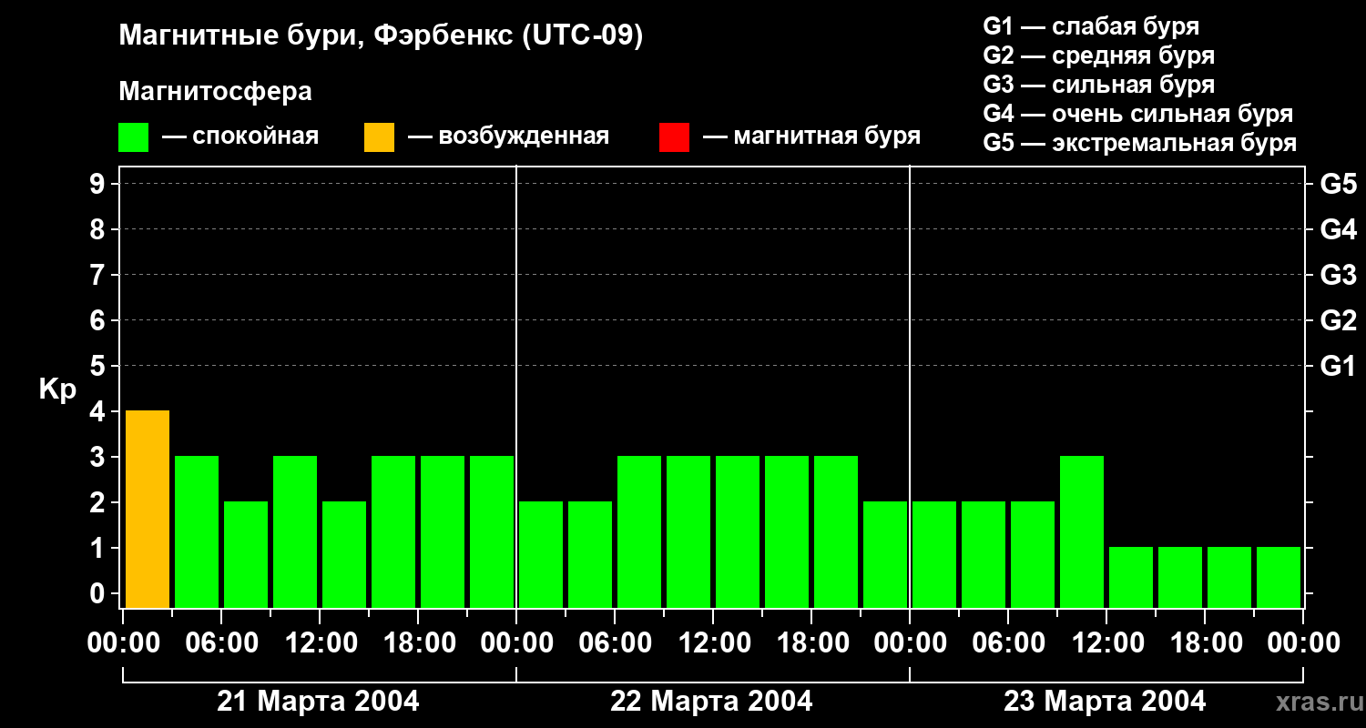Click the green calm magnetosphere legend swatch
1366x728 pixels.
point(133,136)
